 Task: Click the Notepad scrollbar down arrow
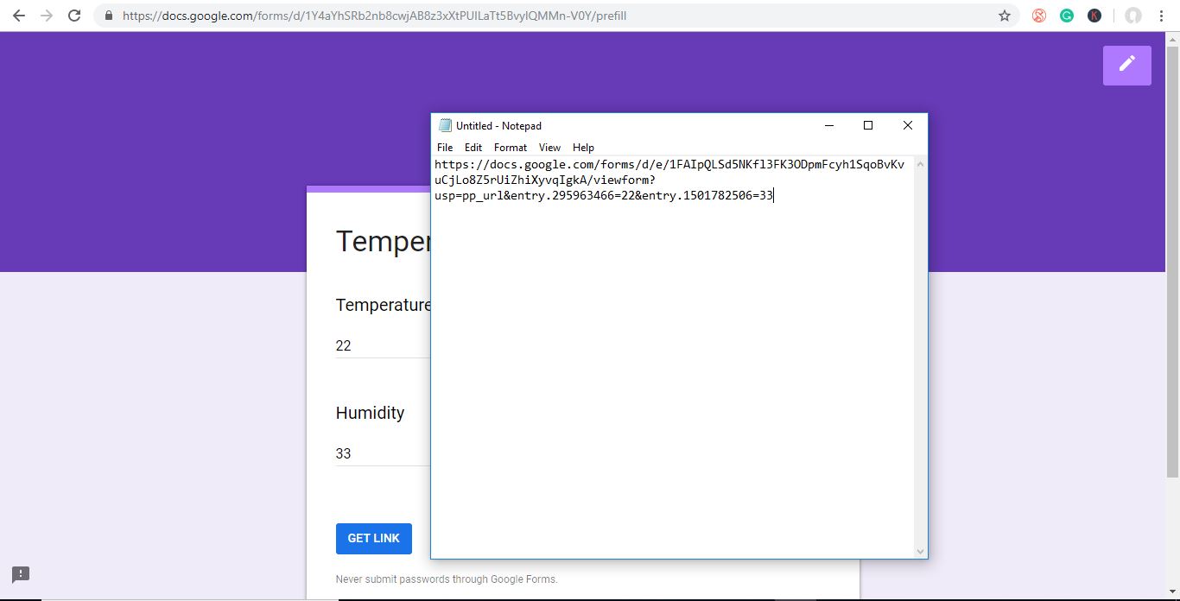tap(920, 551)
